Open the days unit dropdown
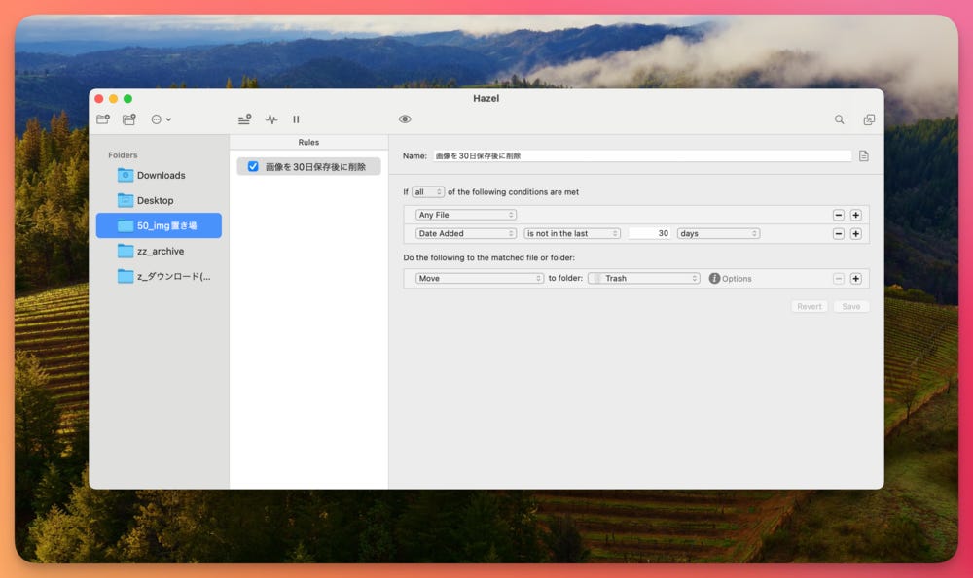 718,233
